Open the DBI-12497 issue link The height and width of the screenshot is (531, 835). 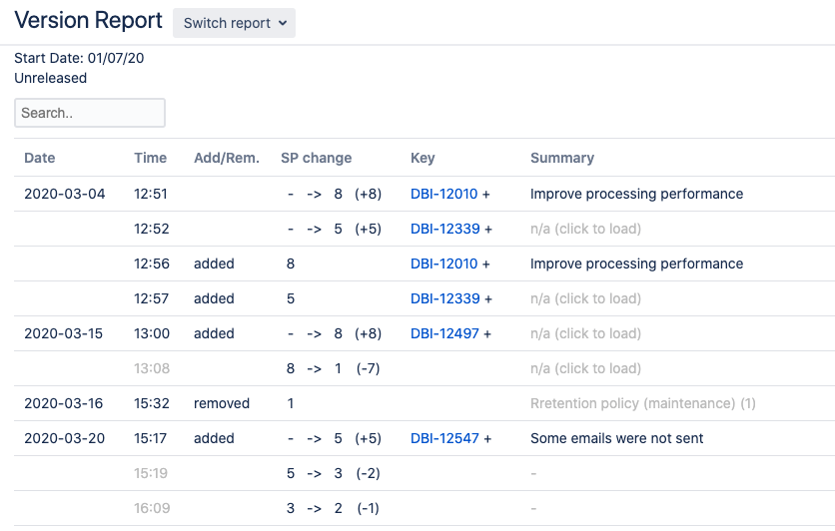pos(444,333)
